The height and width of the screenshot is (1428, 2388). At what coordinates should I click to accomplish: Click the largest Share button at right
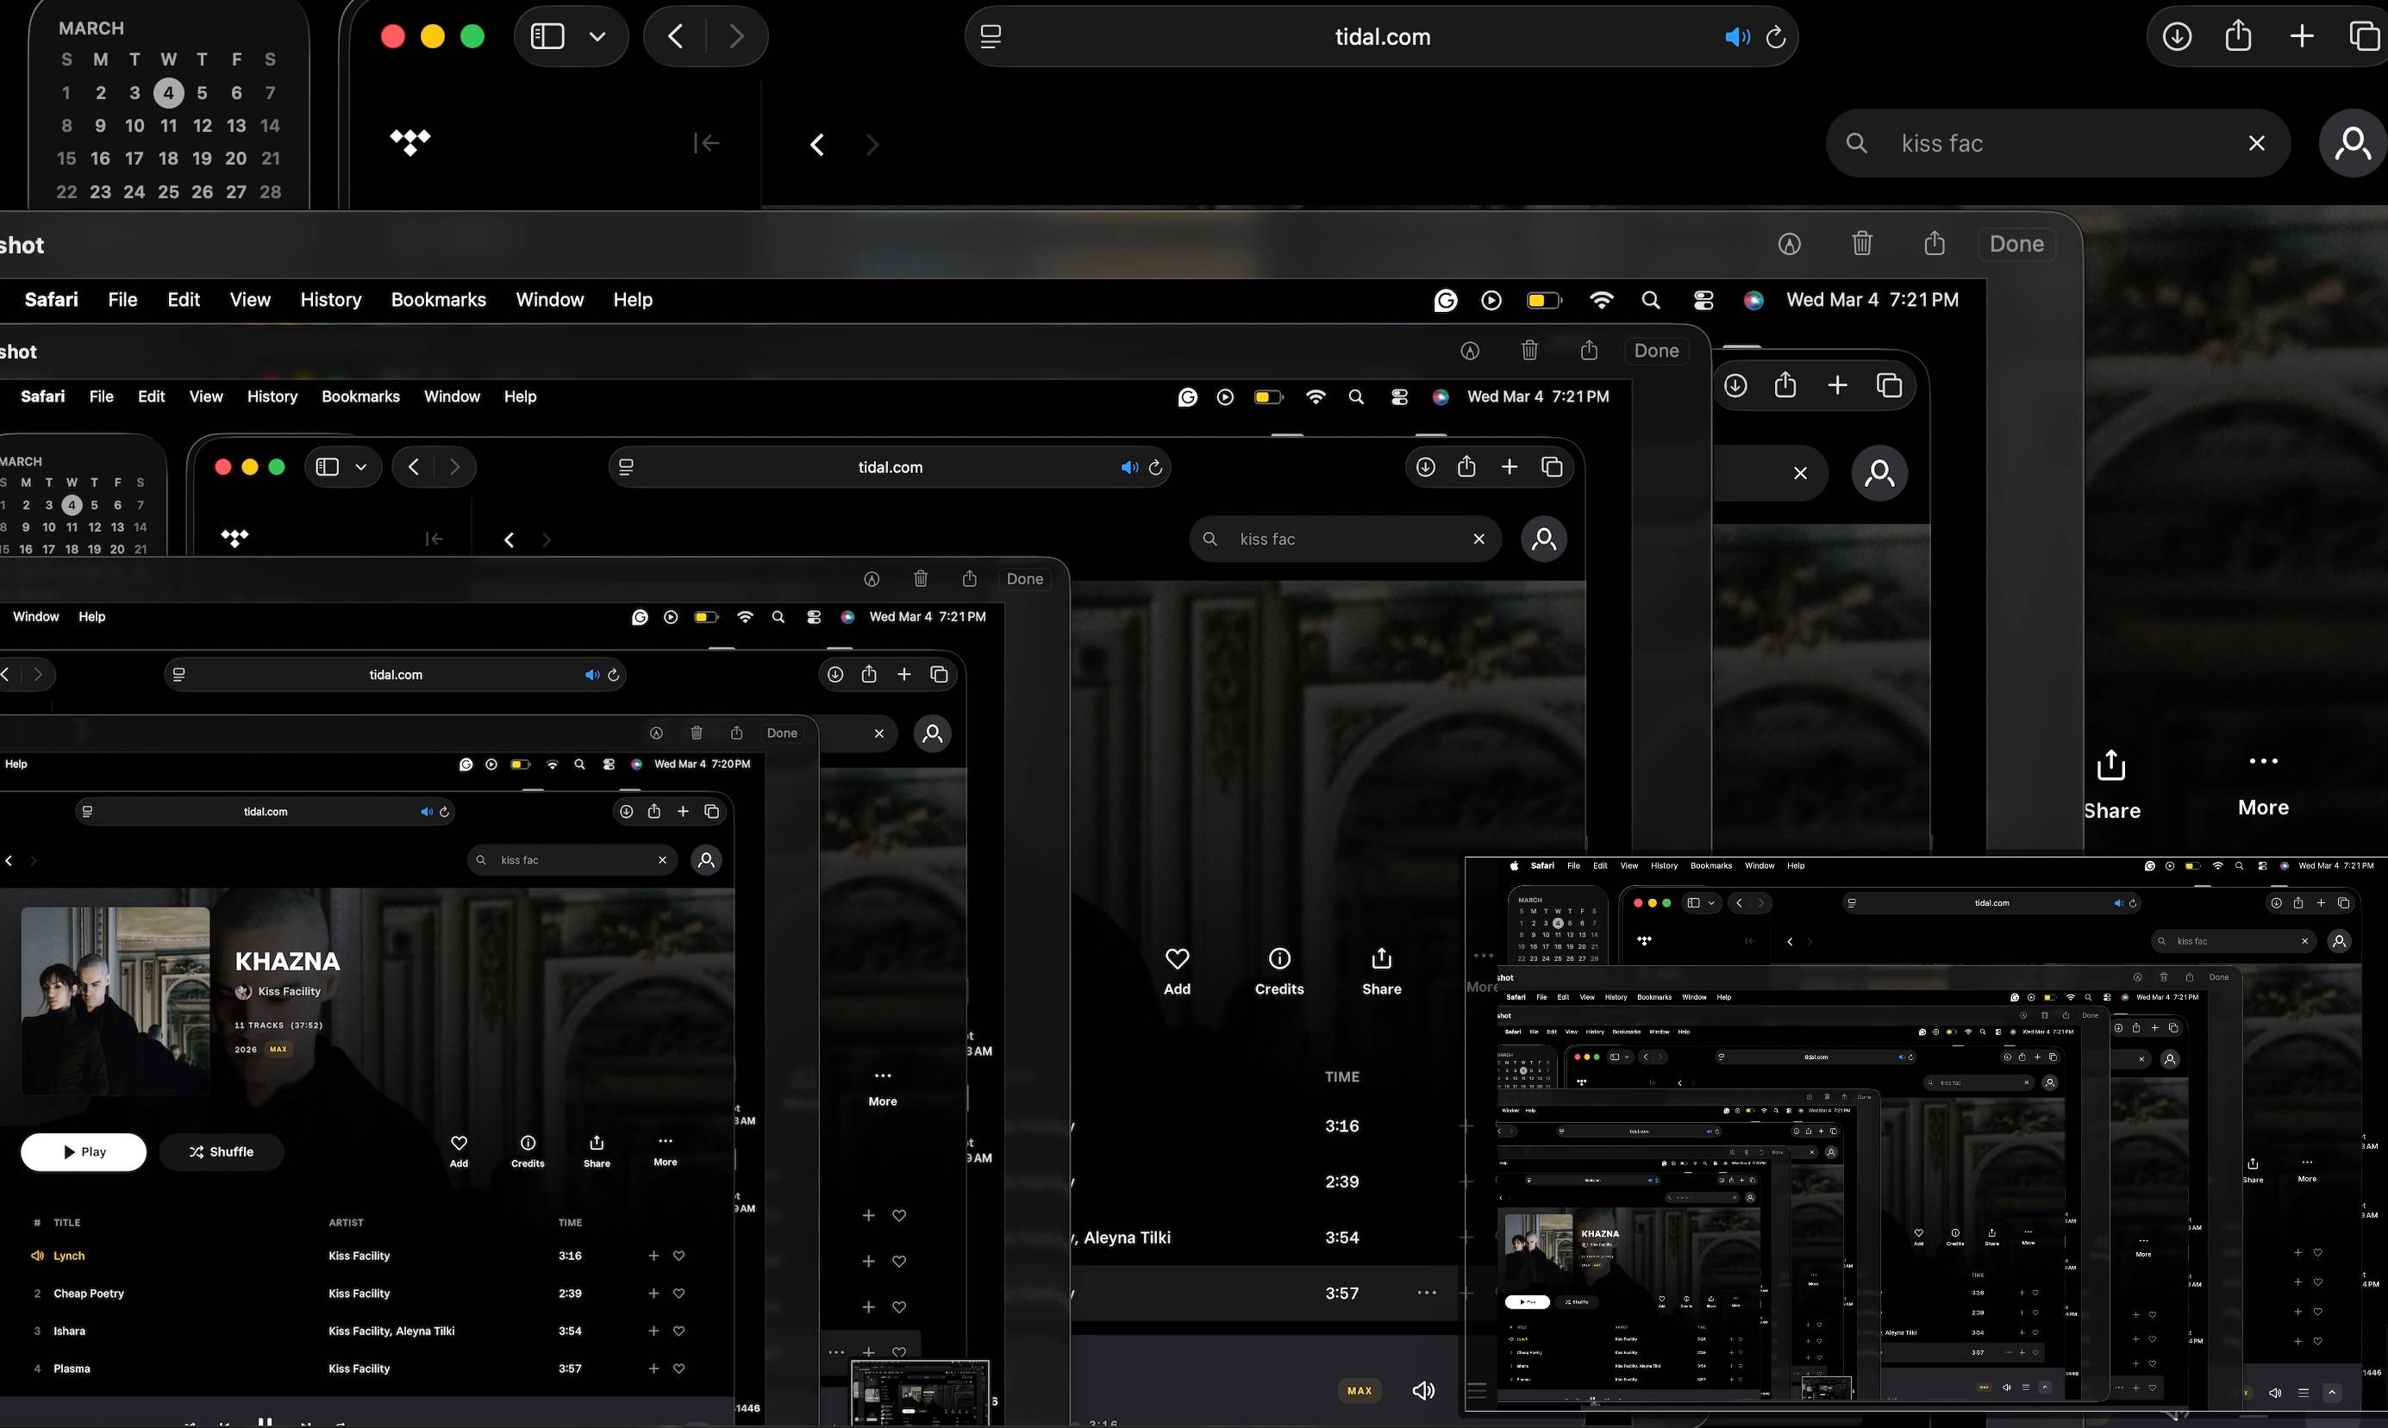(2112, 785)
